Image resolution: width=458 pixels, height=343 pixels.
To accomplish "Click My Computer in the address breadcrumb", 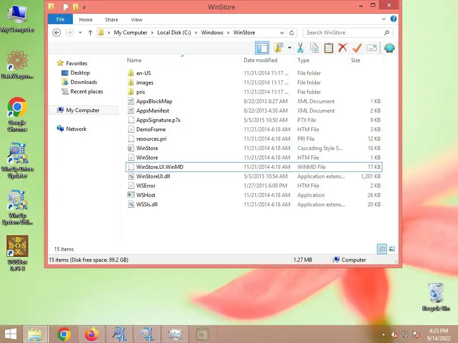I will pyautogui.click(x=131, y=33).
